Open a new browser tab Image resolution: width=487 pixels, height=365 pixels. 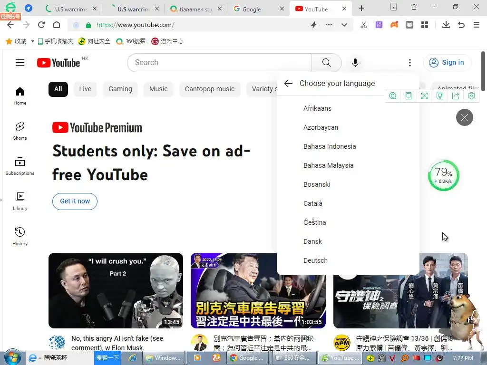click(x=361, y=9)
